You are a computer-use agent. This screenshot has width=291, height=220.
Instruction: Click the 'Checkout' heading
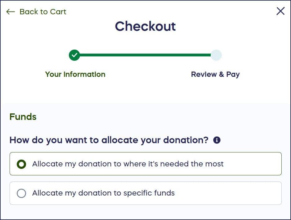click(x=145, y=26)
